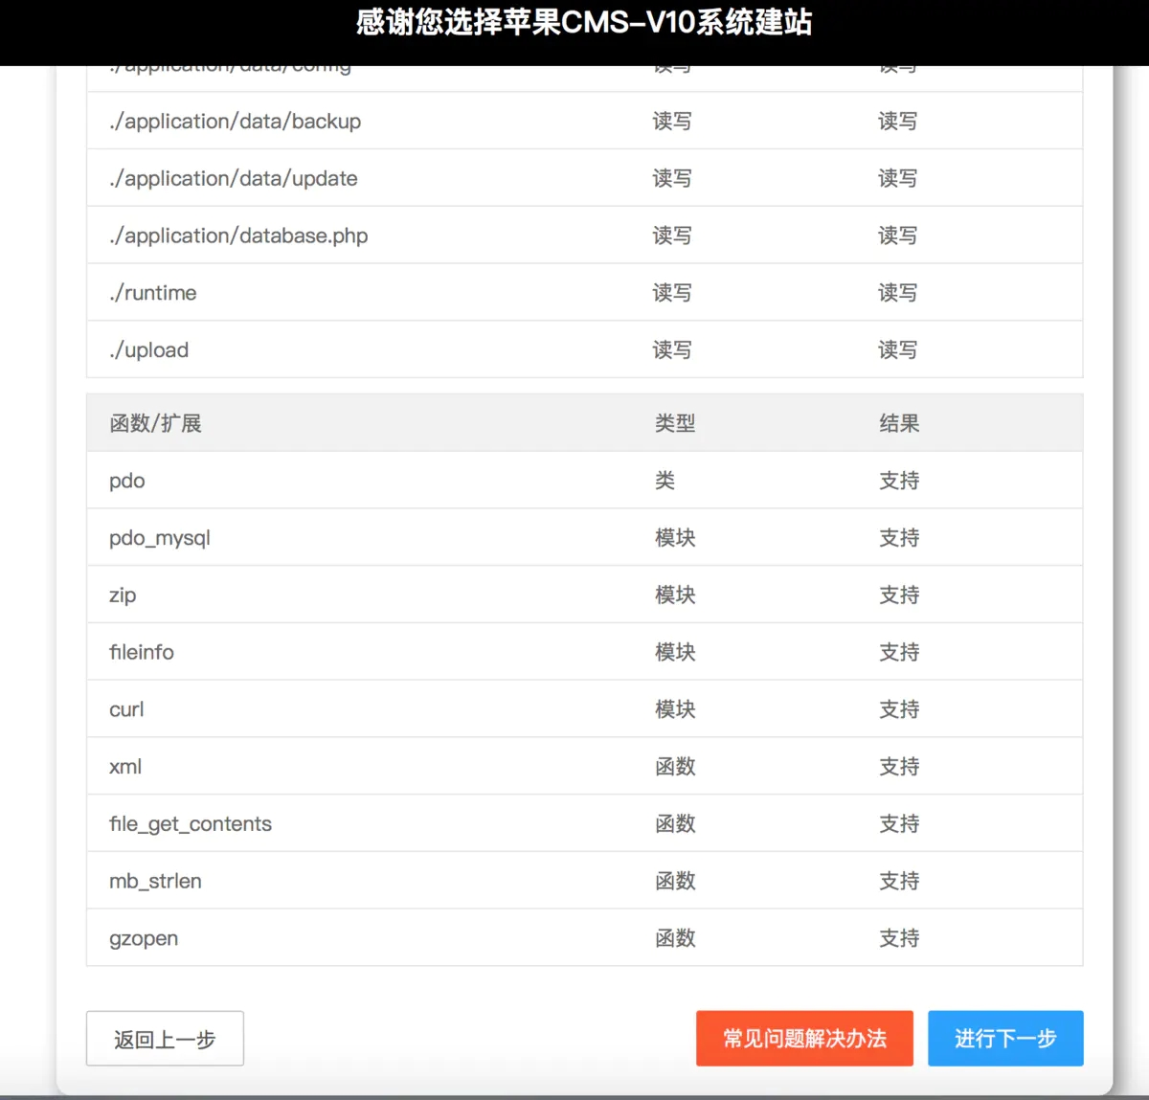Viewport: 1149px width, 1100px height.
Task: Select the ./application/database.php path
Action: click(238, 236)
